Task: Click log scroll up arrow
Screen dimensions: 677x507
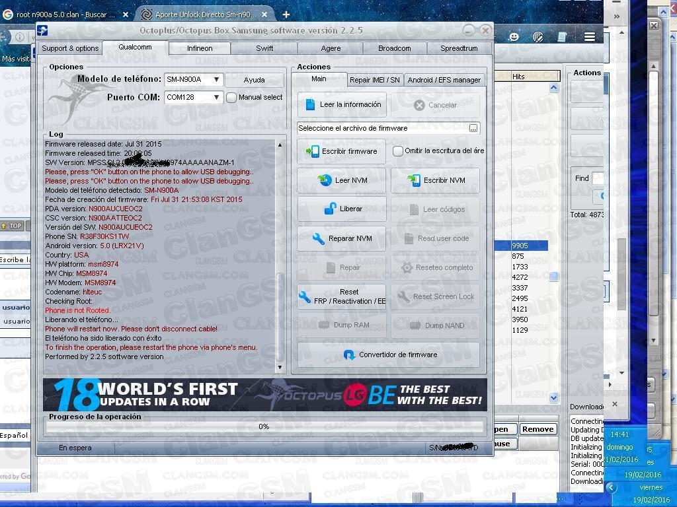Action: (280, 145)
